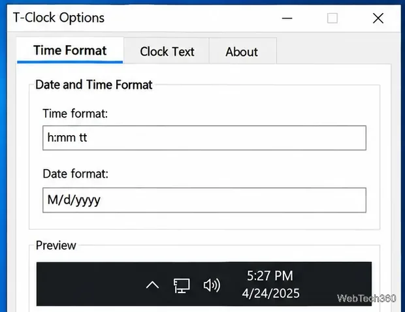This screenshot has height=312, width=405.
Task: Open the About tab
Action: (x=242, y=52)
